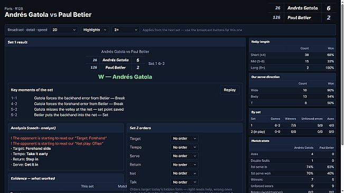344x193 pixels.
Task: Click the "Key moments of the set" heading
Action: [32, 90]
